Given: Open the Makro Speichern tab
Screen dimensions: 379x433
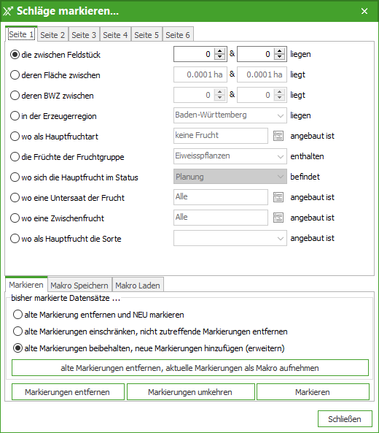Looking at the screenshot, I should 79,286.
